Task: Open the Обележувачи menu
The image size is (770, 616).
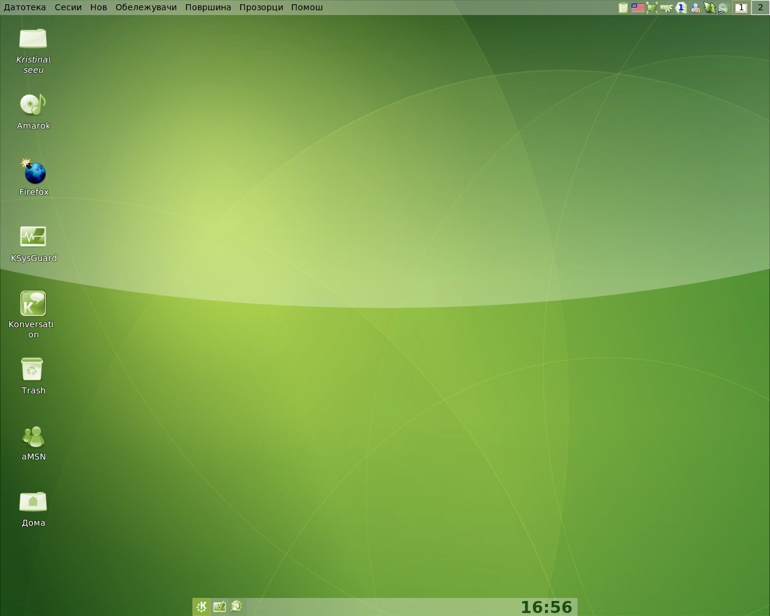Action: point(146,7)
